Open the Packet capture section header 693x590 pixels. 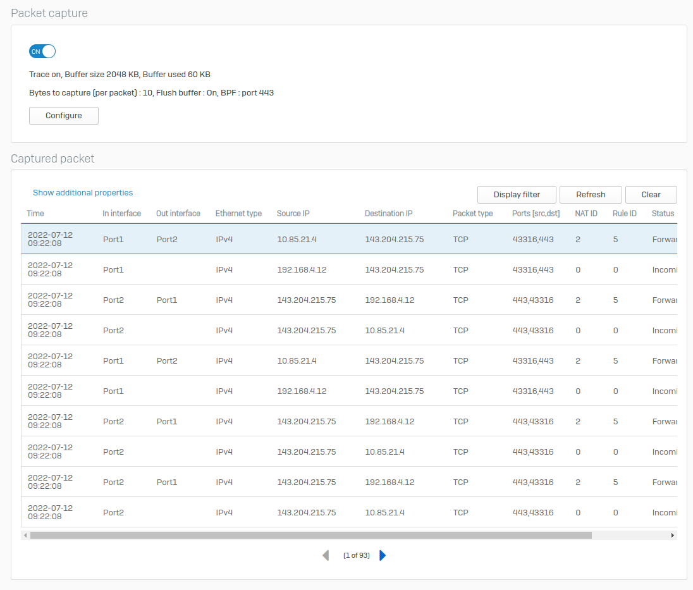pyautogui.click(x=49, y=13)
